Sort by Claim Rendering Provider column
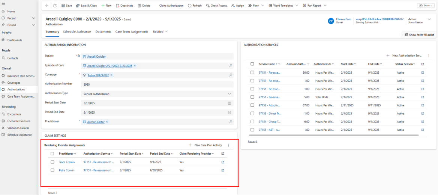This screenshot has width=438, height=195. pyautogui.click(x=196, y=154)
